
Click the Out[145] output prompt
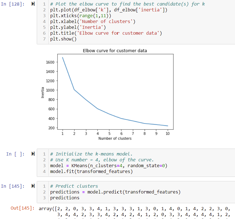coord(22,208)
